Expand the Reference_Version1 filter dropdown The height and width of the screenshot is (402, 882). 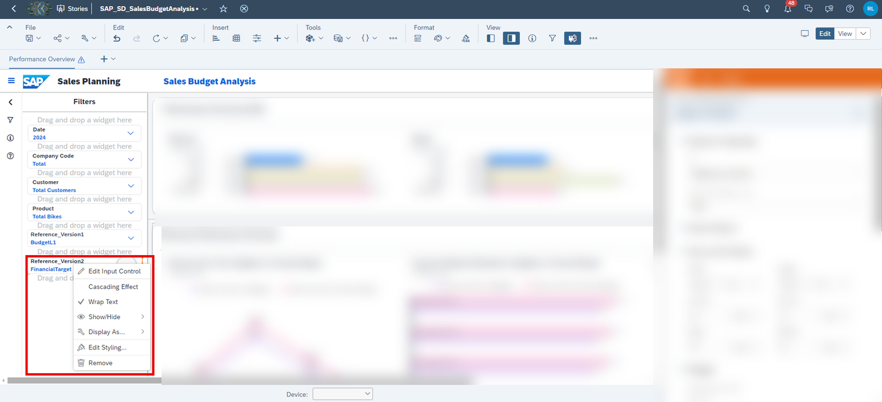pyautogui.click(x=130, y=238)
